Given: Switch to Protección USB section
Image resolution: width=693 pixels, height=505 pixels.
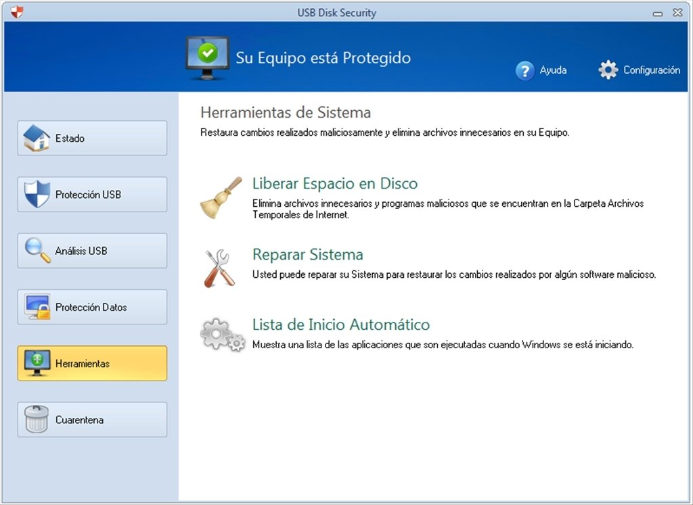Looking at the screenshot, I should (92, 194).
